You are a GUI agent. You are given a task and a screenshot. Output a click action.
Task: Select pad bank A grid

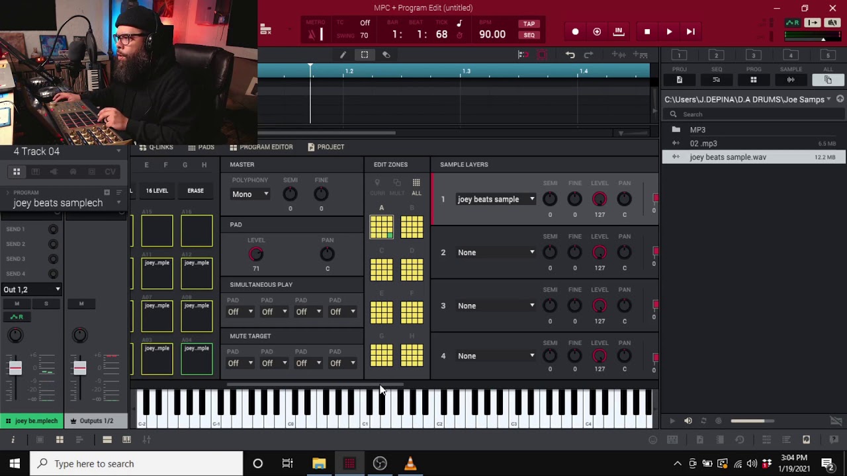[x=381, y=227]
